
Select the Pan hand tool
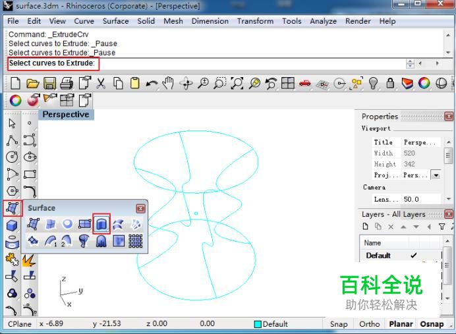pos(169,84)
